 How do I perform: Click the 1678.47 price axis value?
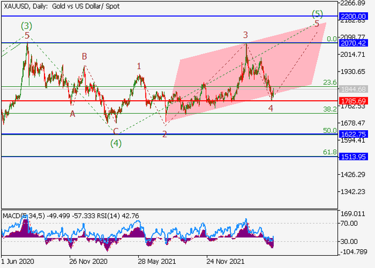pos(353,123)
